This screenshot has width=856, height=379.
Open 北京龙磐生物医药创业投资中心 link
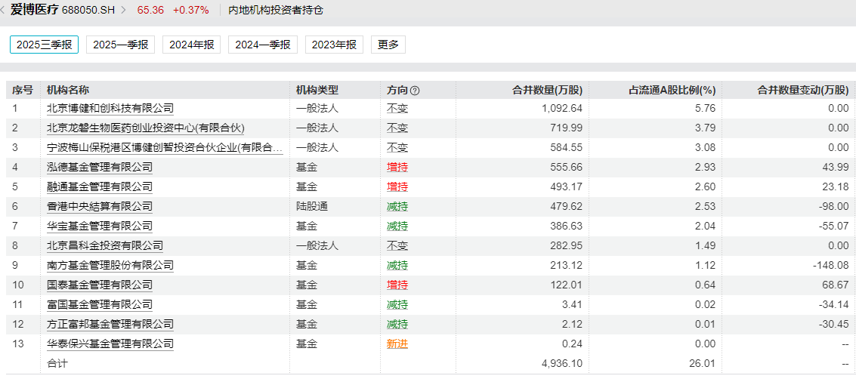tap(146, 128)
